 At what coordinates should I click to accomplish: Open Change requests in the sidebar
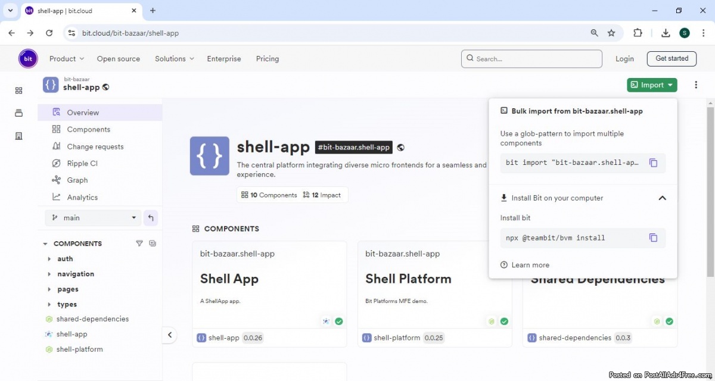100,146
